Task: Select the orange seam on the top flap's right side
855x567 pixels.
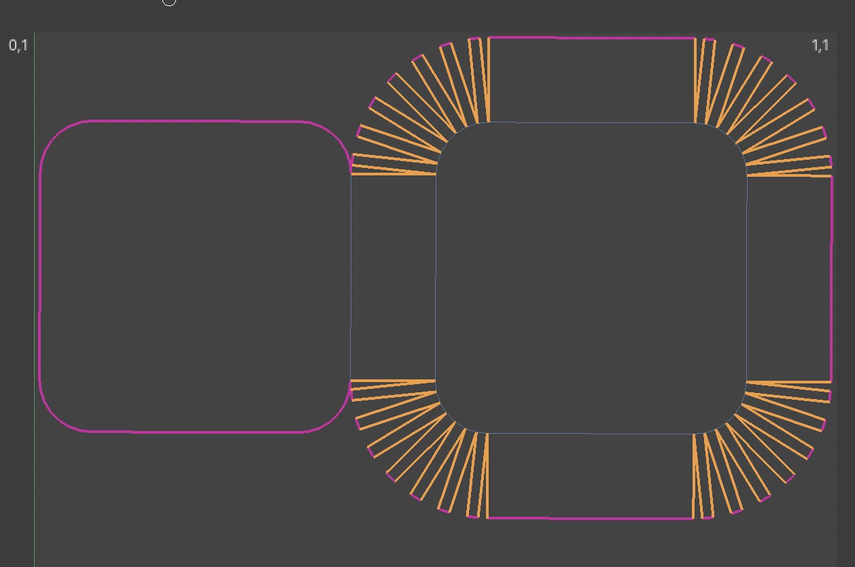Action: pyautogui.click(x=695, y=80)
